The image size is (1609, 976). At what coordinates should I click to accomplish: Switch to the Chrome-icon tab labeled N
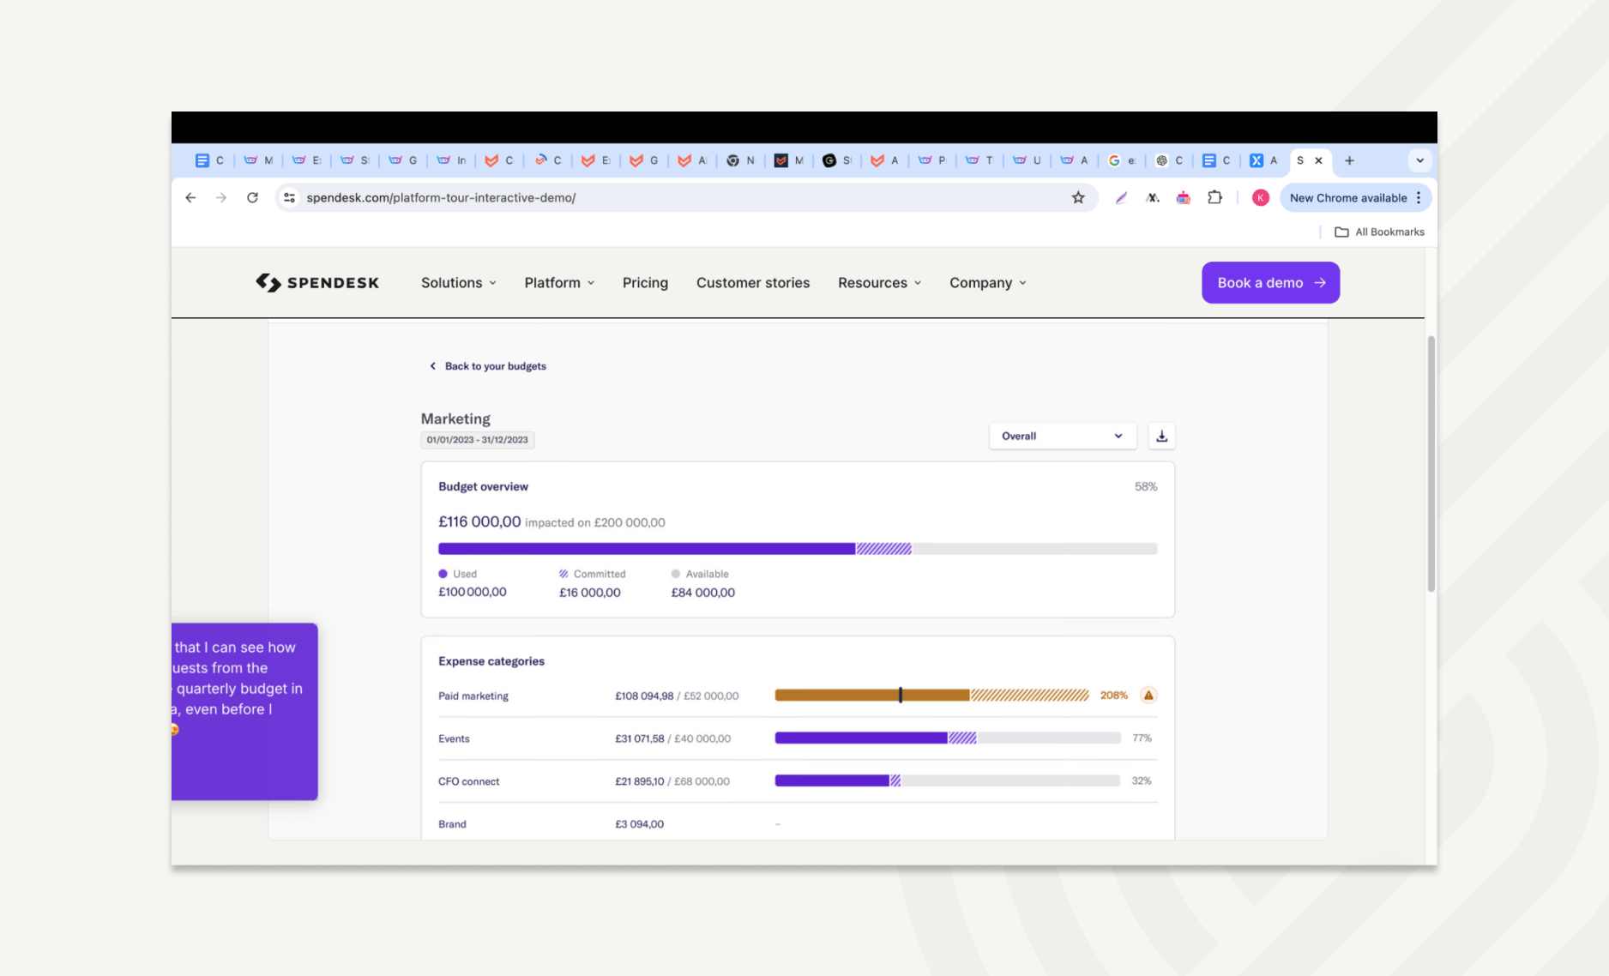click(x=740, y=160)
